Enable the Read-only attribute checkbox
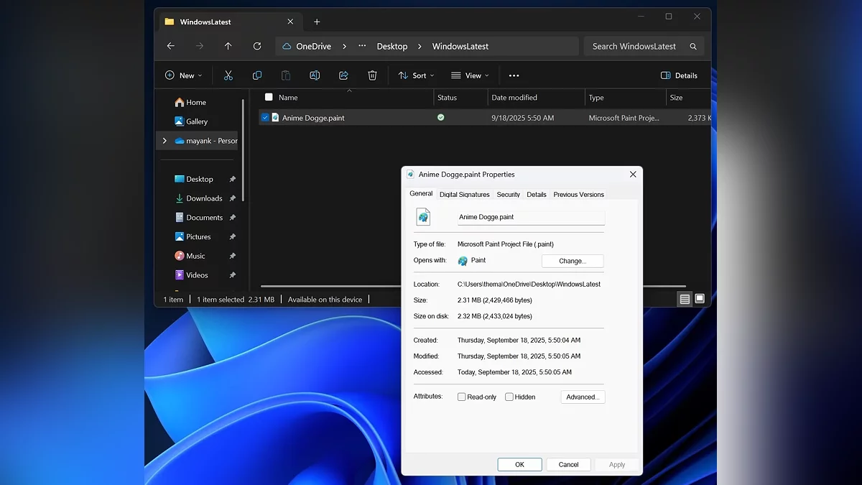 [462, 397]
